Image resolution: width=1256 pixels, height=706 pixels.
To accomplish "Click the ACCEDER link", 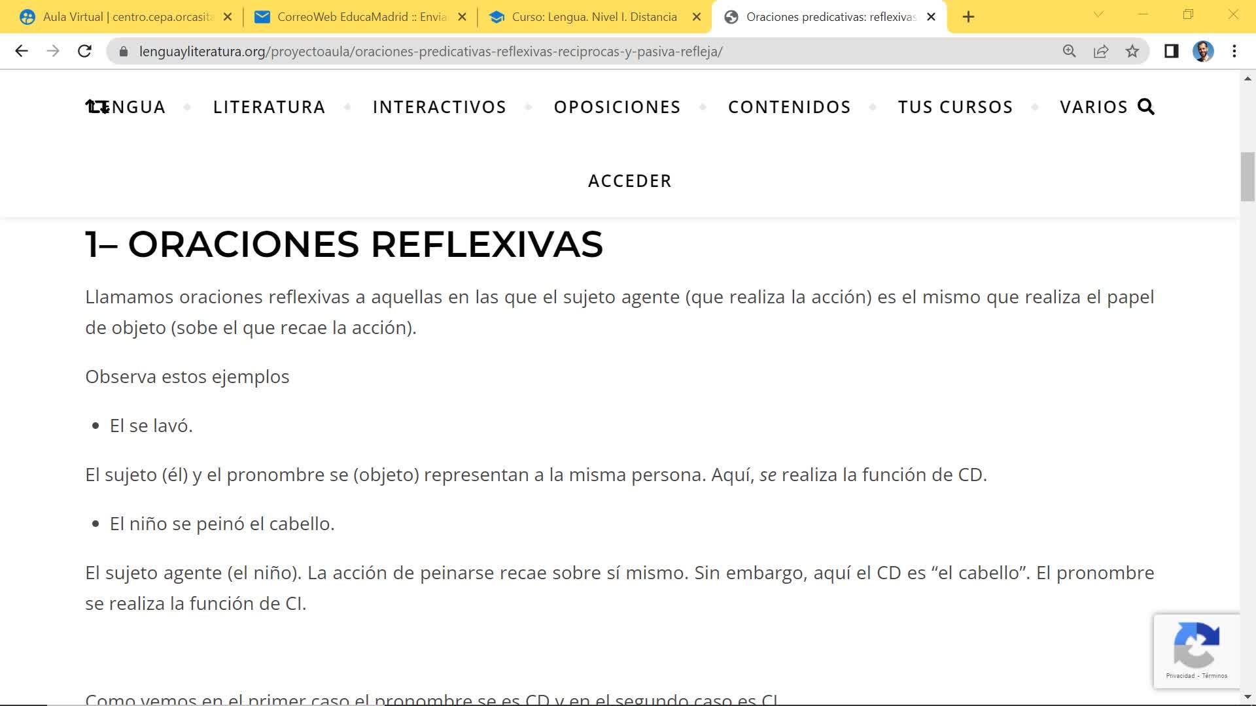I will (630, 181).
